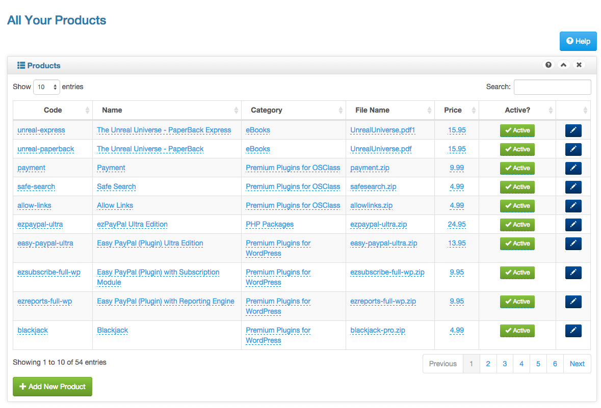Sort table by Code column
Viewport: 601px width, 408px height.
tap(53, 111)
